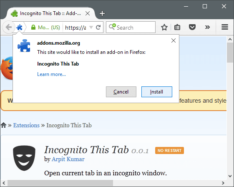
Task: Select the Incognito This Tab browser tab
Action: (50, 13)
